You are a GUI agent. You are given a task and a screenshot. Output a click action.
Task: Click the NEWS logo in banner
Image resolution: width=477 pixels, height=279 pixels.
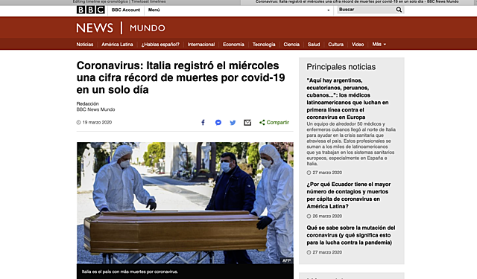95,28
